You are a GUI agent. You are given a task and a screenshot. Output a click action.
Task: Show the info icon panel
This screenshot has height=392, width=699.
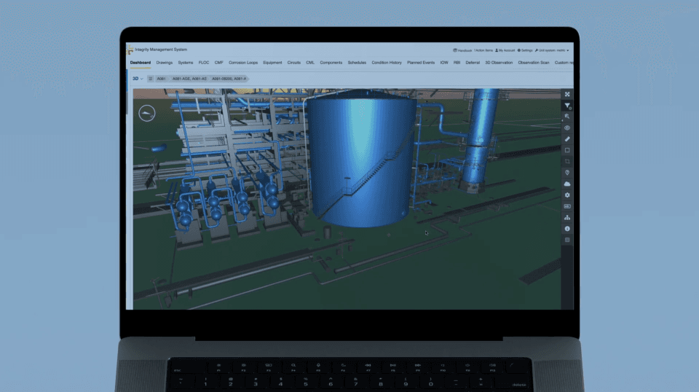pyautogui.click(x=567, y=229)
